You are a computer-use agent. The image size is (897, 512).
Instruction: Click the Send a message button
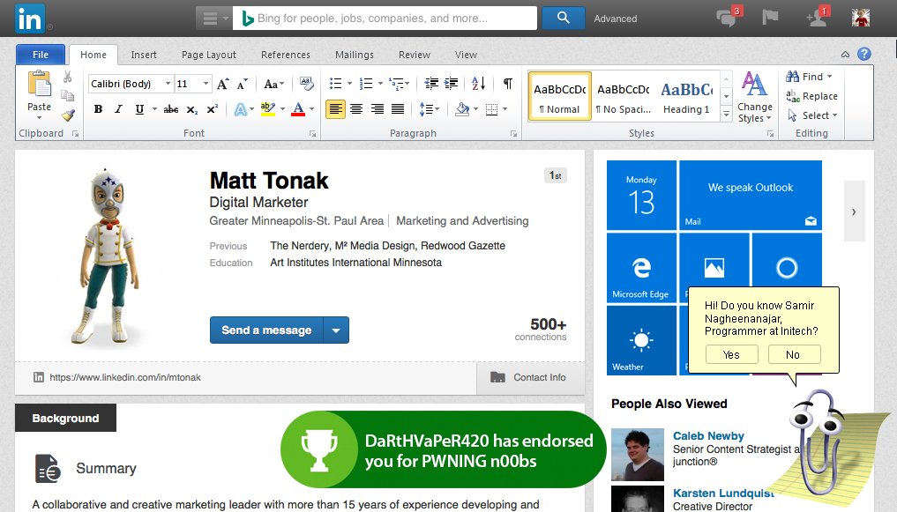pyautogui.click(x=266, y=330)
